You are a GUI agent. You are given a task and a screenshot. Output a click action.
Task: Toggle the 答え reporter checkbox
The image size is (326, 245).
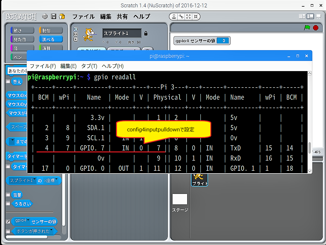click(x=8, y=81)
